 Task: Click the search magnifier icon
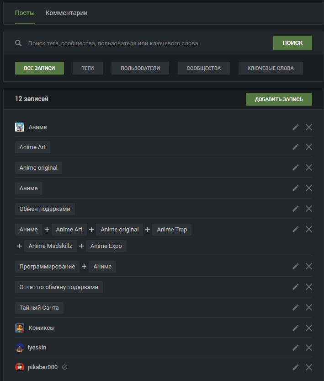(18, 43)
